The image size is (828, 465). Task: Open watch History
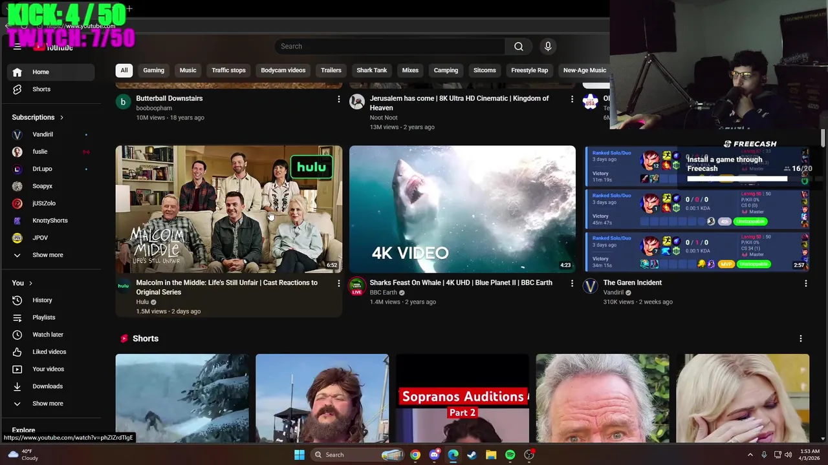(50, 300)
